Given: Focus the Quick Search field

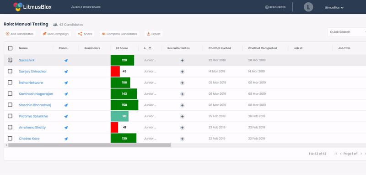Looking at the screenshot, I should coord(347,32).
